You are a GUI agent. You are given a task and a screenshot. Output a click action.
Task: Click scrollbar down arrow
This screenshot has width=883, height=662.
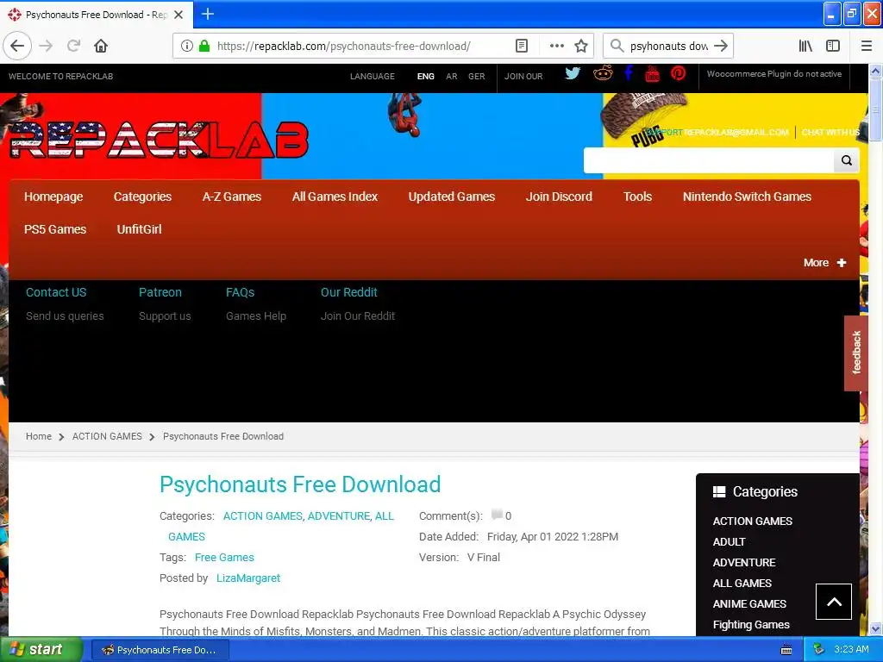(x=875, y=628)
